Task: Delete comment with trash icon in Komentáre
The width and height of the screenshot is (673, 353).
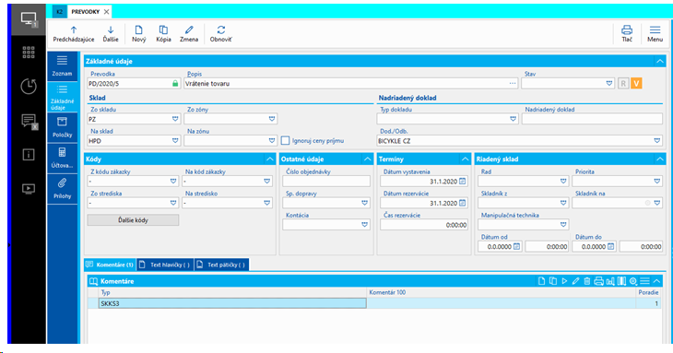Action: 586,281
